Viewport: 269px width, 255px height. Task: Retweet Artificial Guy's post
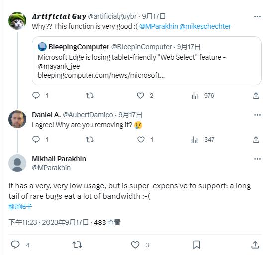click(90, 95)
